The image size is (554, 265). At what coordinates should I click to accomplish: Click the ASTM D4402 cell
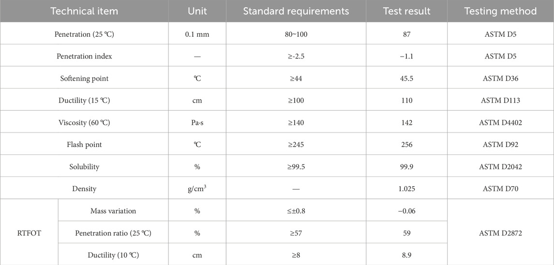pos(500,122)
